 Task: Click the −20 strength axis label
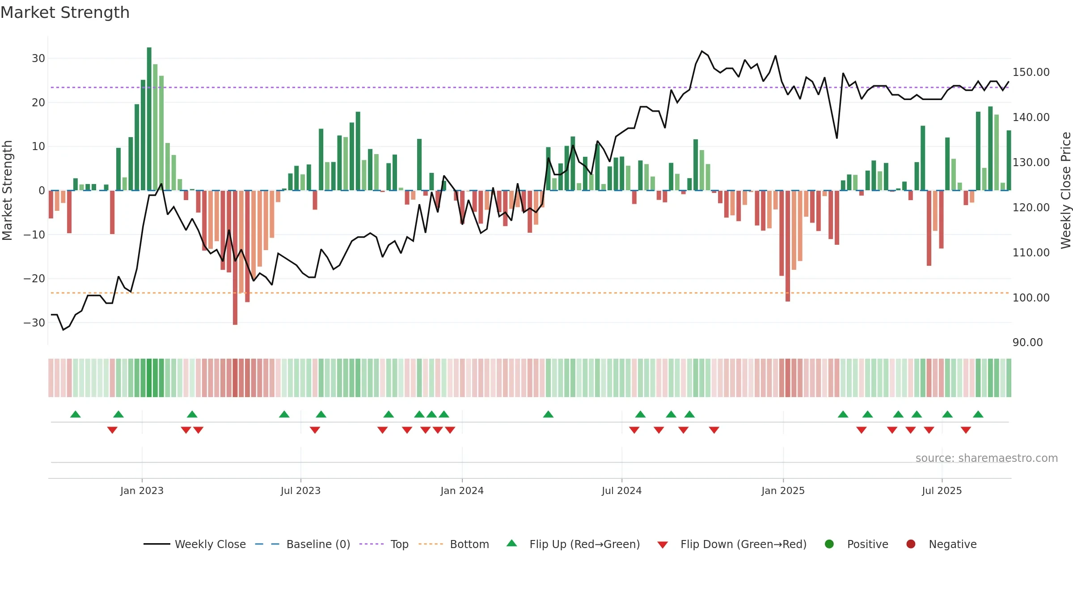[x=34, y=279]
